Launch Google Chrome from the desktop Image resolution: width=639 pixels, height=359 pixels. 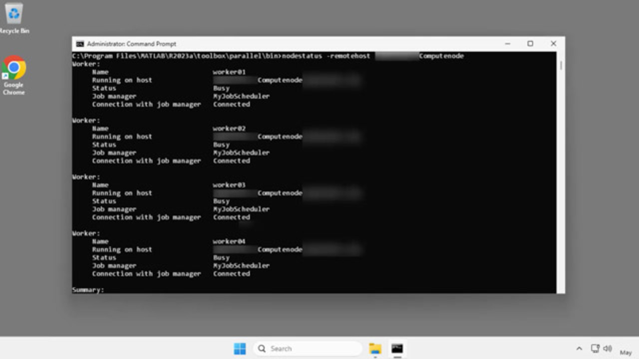coord(14,73)
